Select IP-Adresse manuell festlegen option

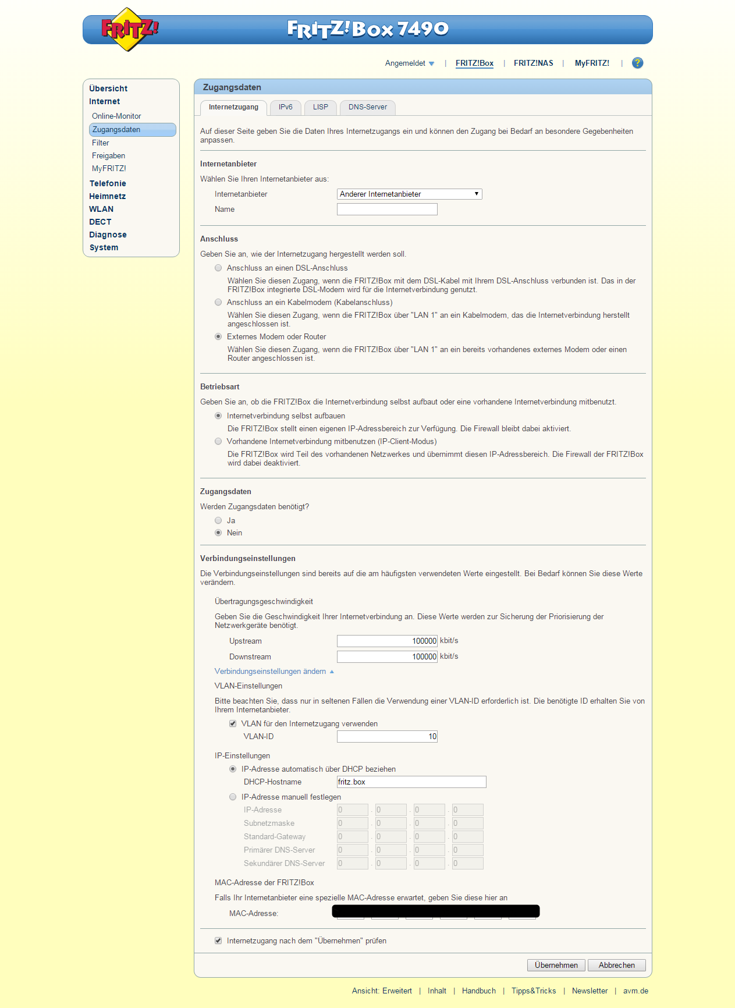point(233,797)
